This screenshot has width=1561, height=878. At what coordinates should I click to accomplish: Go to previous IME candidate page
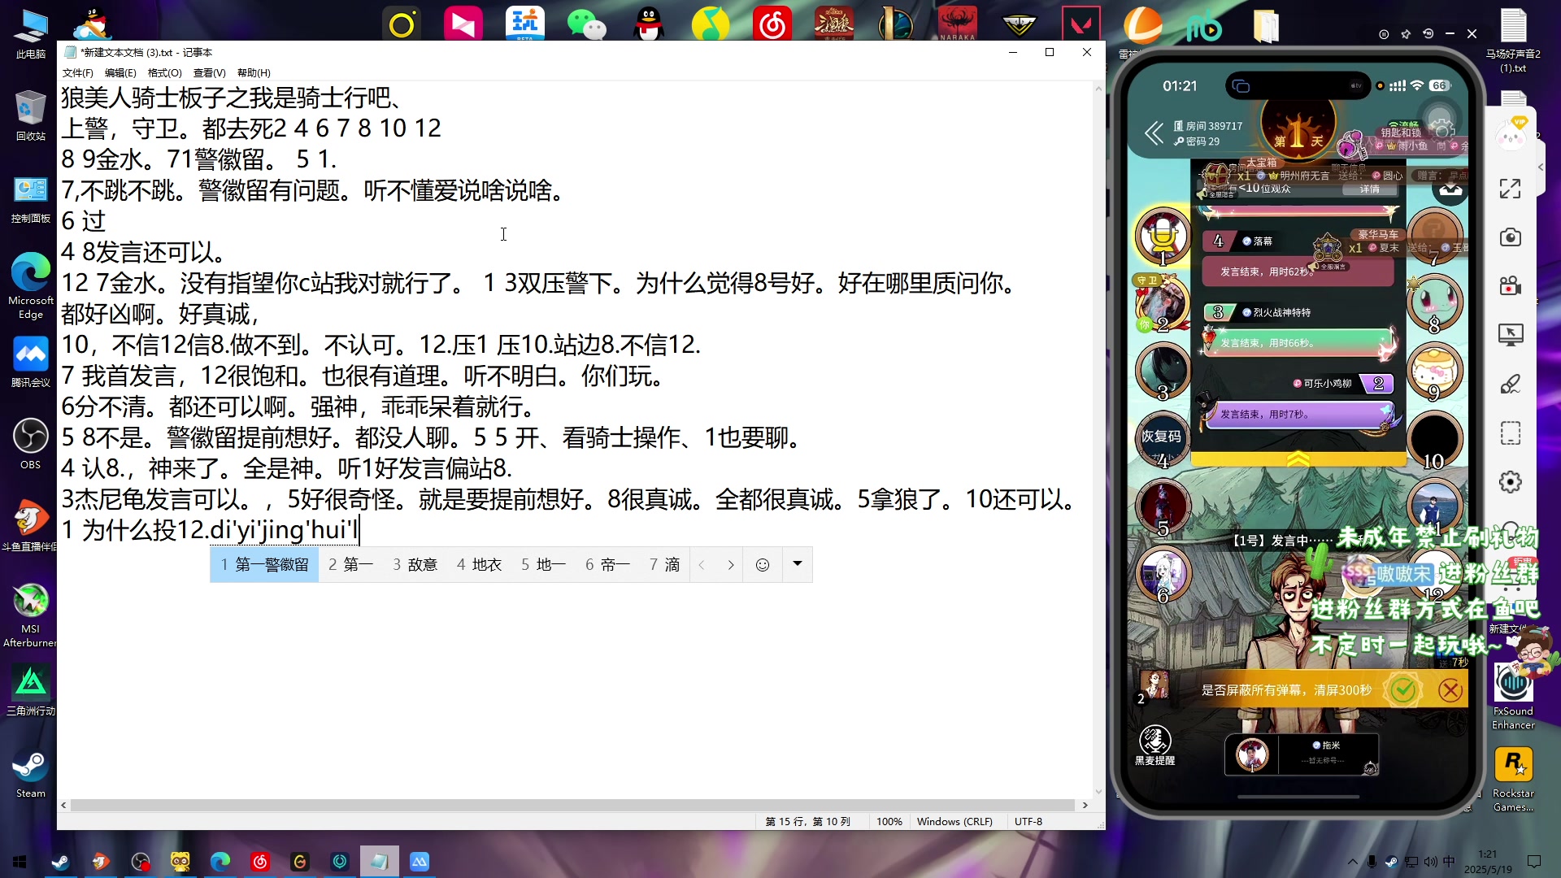(x=702, y=565)
